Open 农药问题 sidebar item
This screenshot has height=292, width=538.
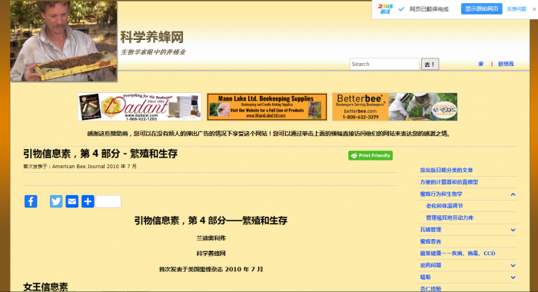tap(430, 265)
